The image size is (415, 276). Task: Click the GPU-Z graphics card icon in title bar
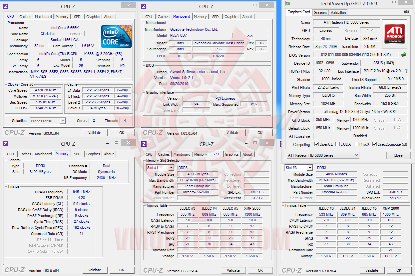287,3
